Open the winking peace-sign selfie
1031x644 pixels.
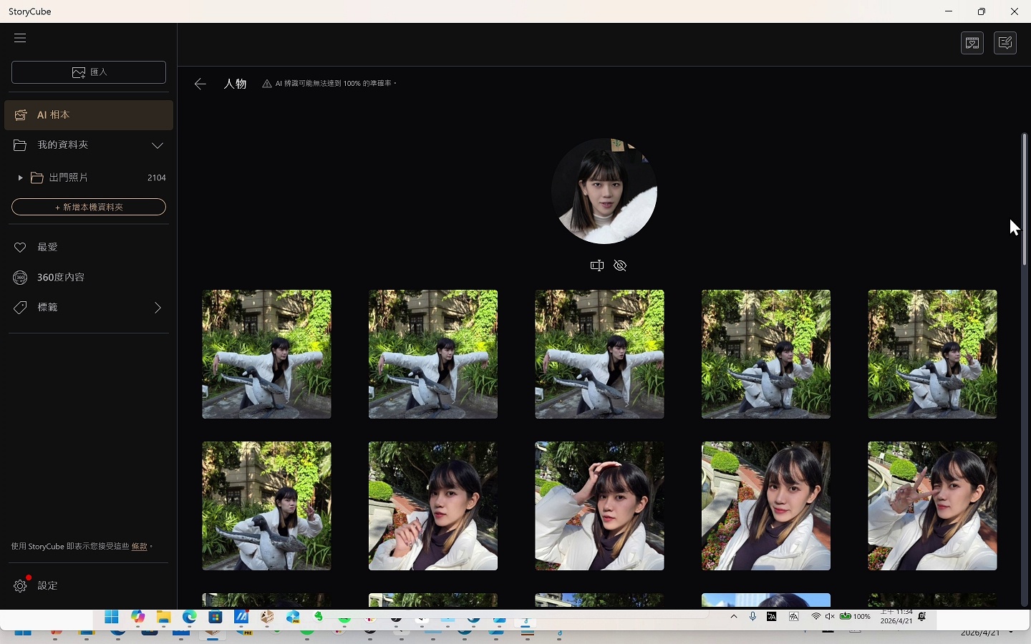(x=932, y=506)
